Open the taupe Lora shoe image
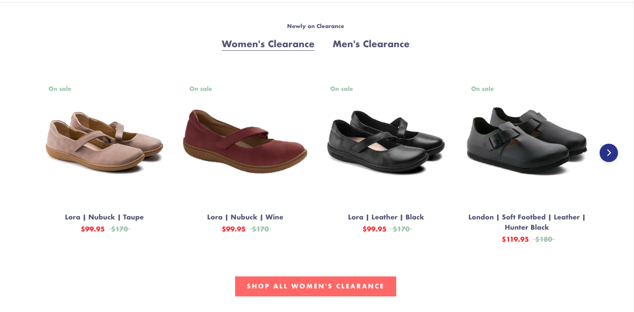 pos(104,142)
